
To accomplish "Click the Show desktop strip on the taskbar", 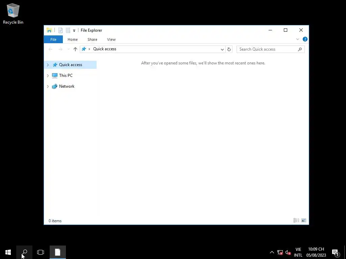I will coord(345,252).
